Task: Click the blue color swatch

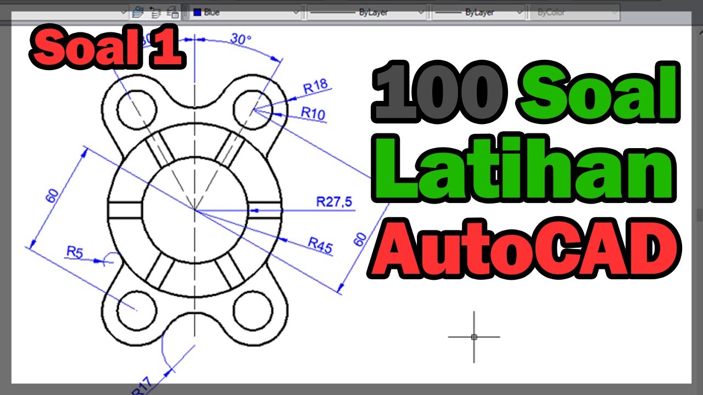Action: pos(197,12)
